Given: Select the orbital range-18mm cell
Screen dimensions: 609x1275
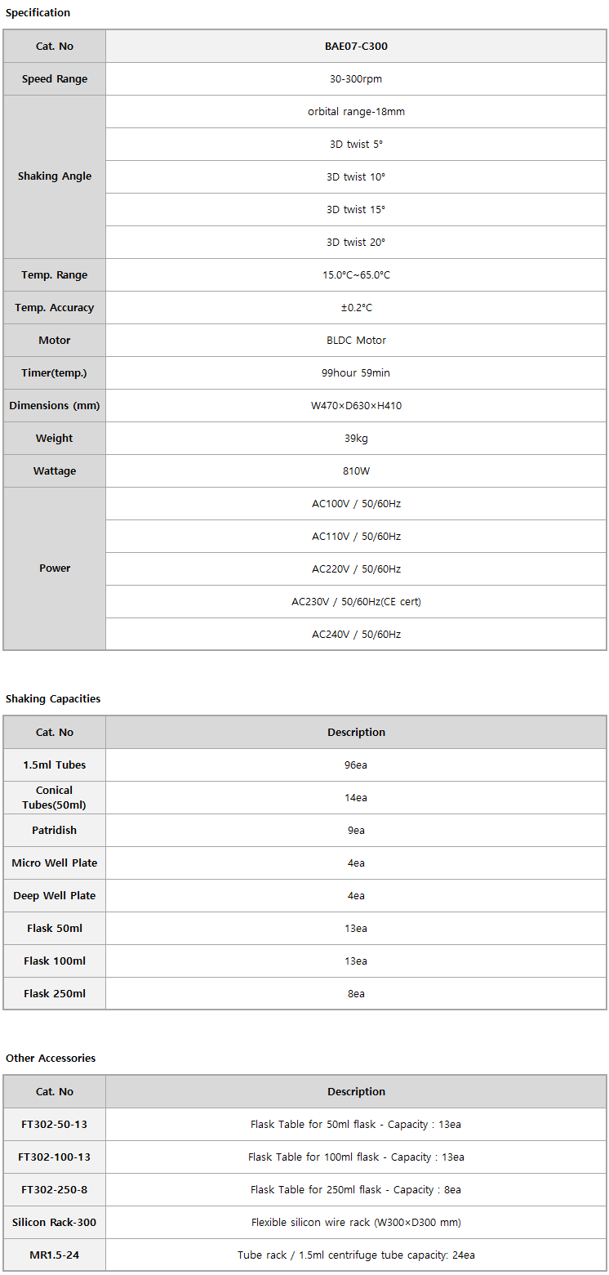Looking at the screenshot, I should [x=356, y=112].
